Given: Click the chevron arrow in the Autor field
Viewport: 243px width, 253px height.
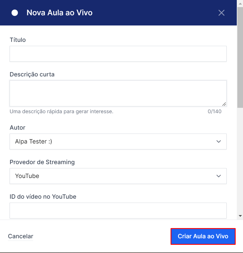Looking at the screenshot, I should (x=219, y=141).
